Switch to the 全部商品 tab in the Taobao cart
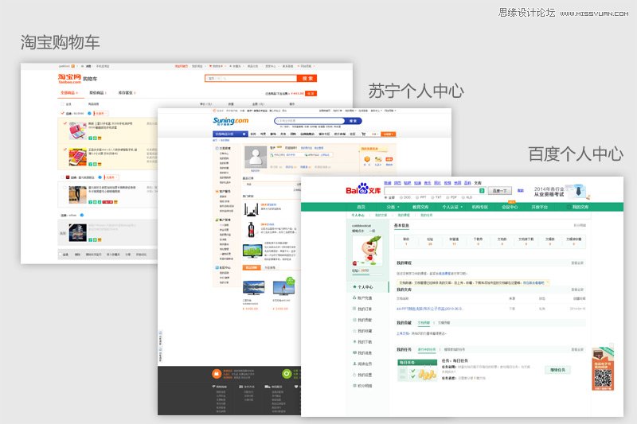The image size is (637, 424). (69, 93)
